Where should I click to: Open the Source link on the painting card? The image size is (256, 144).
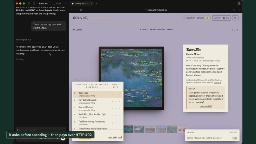click(x=217, y=83)
